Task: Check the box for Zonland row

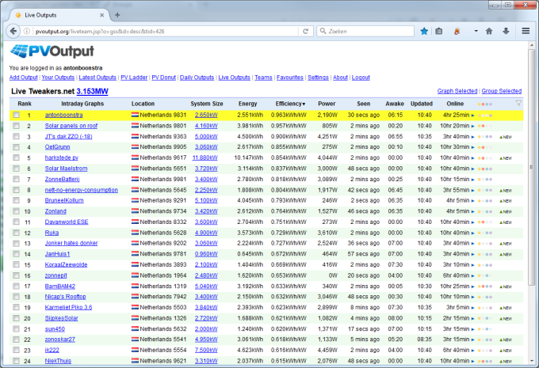Action: tap(15, 211)
